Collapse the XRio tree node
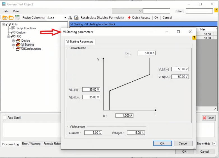Image resolution: width=219 pixels, height=158 pixels. click(4, 24)
